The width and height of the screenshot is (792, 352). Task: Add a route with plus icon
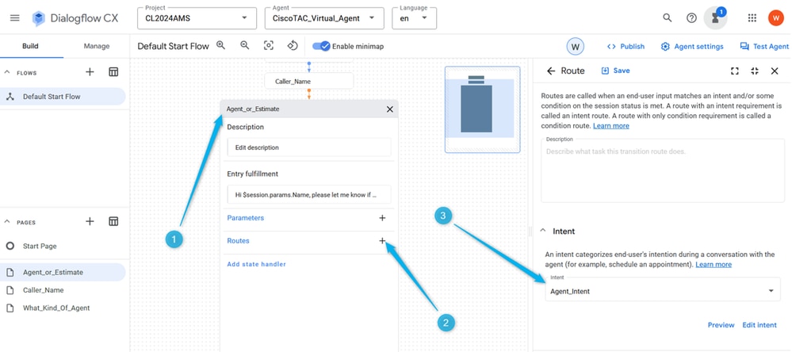[382, 241]
